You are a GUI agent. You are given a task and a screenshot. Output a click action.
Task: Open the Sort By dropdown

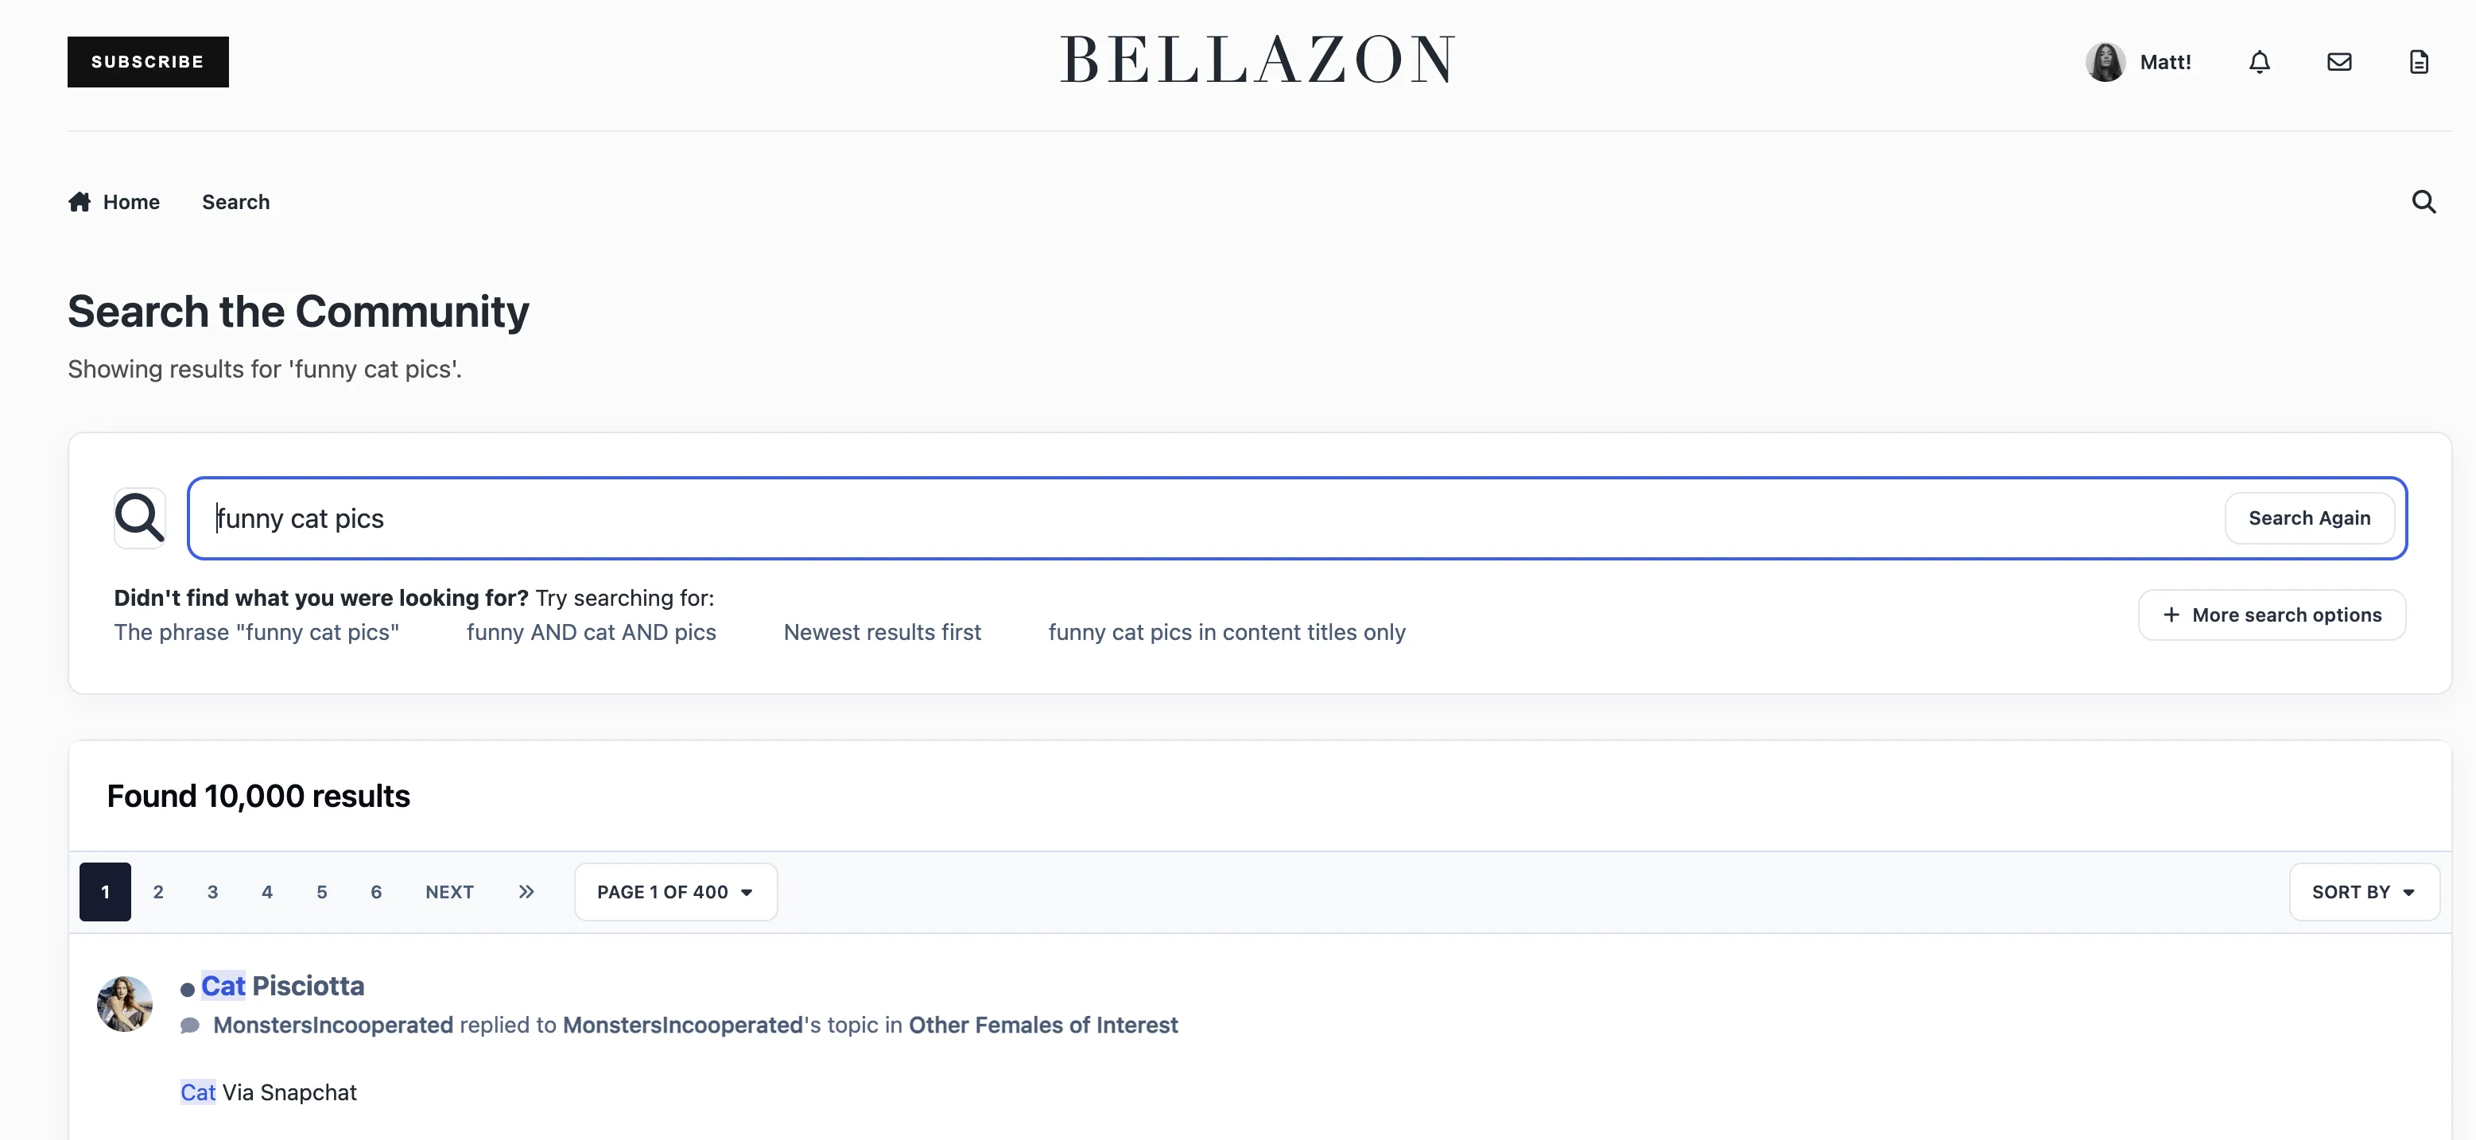pos(2364,892)
